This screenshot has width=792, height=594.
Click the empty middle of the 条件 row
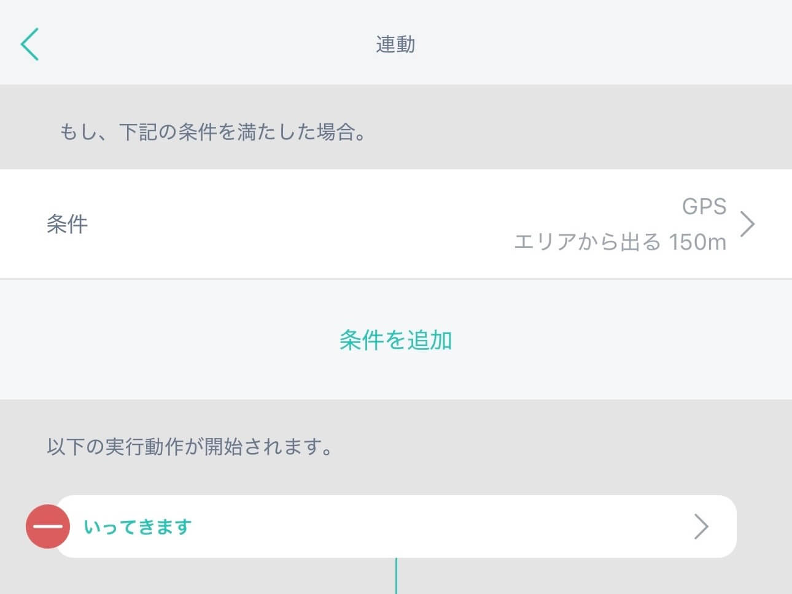point(295,224)
